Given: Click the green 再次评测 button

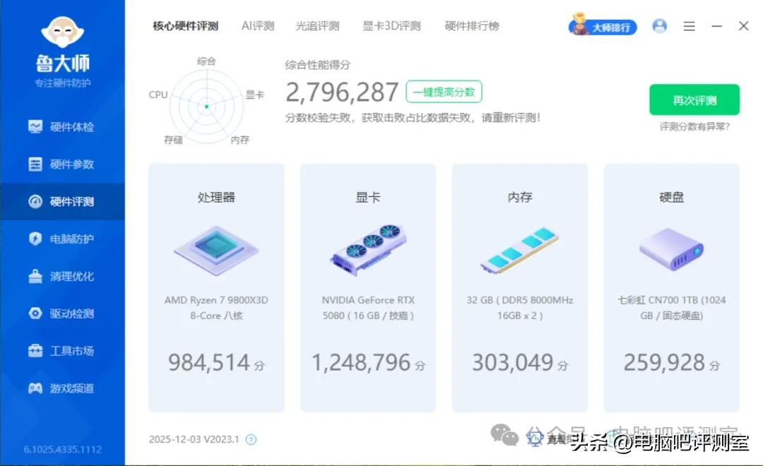Looking at the screenshot, I should click(x=694, y=100).
